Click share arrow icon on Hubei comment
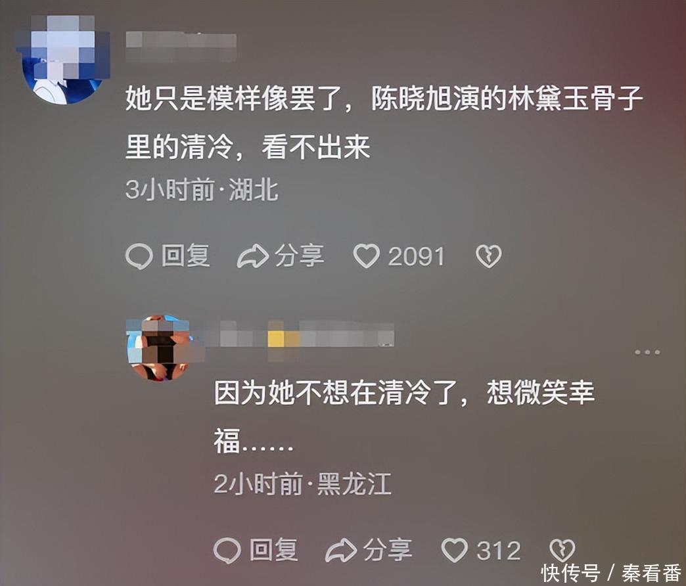Image resolution: width=686 pixels, height=586 pixels. click(252, 256)
